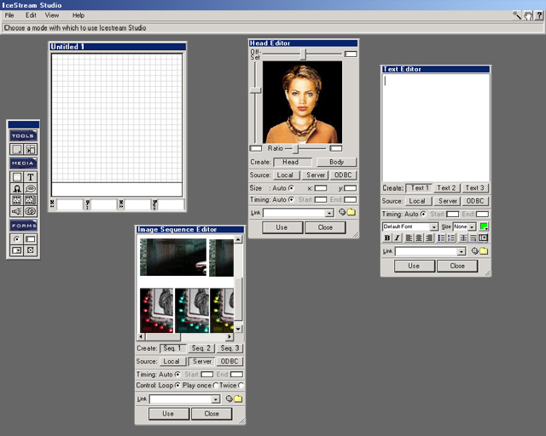Click the Off-Set horizontal slider handle
The height and width of the screenshot is (436, 546).
pos(304,54)
